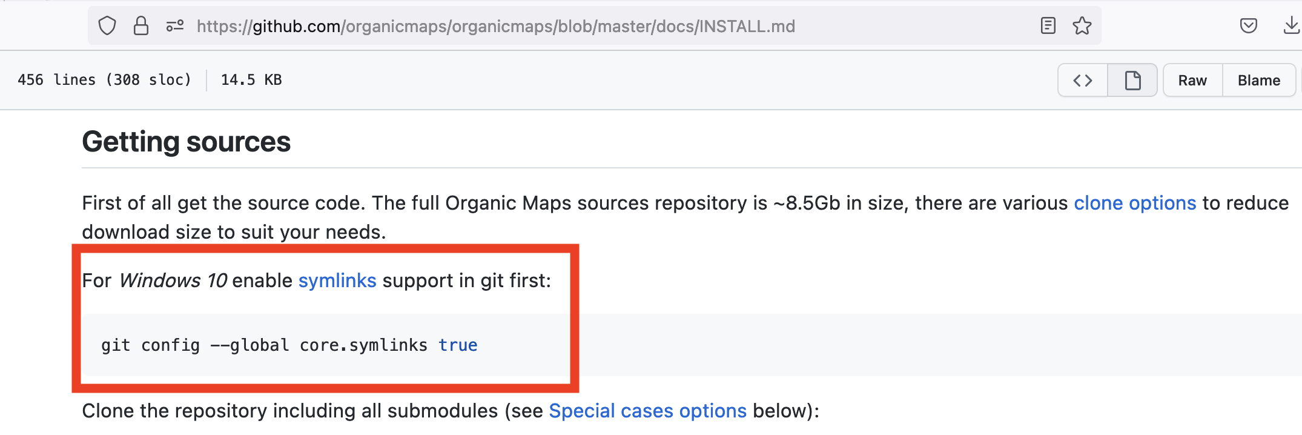1302x435 pixels.
Task: Click the '456 lines (308 sloc)' text
Action: coord(104,80)
